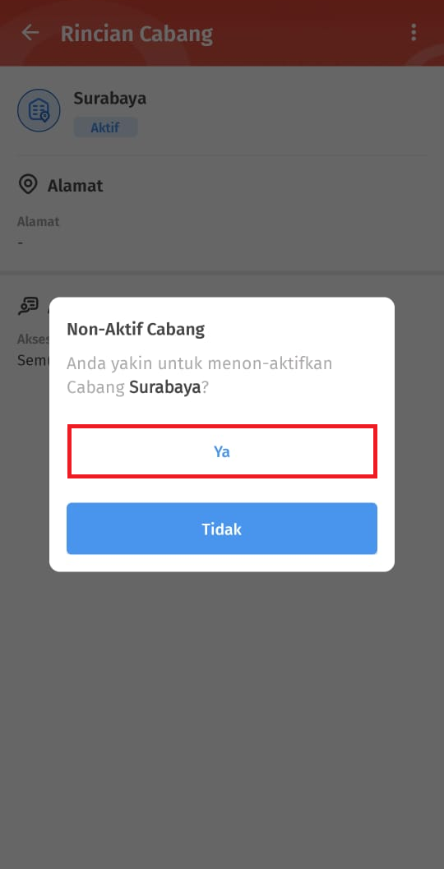The image size is (444, 869).
Task: Tap the Aktif status badge
Action: pyautogui.click(x=105, y=128)
